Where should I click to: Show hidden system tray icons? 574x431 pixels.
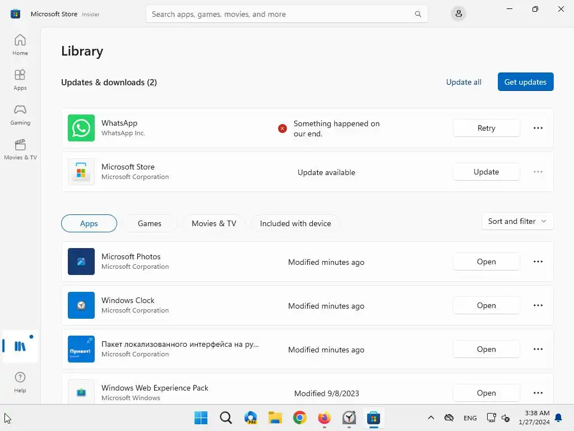(x=431, y=418)
